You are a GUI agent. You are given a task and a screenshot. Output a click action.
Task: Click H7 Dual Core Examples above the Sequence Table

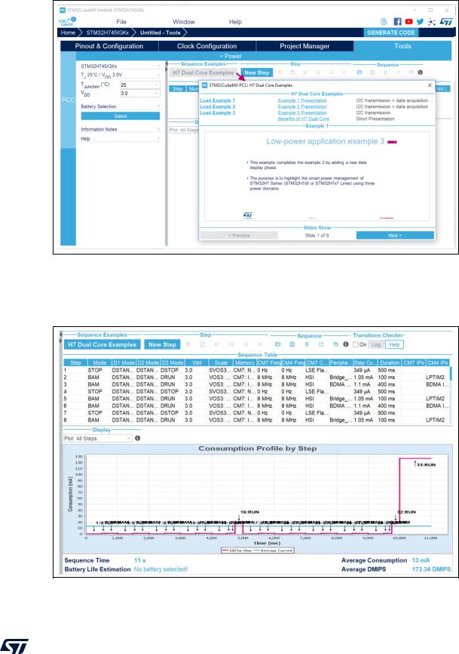(x=102, y=344)
